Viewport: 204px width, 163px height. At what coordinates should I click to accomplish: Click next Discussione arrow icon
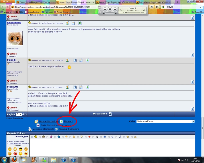point(110,114)
